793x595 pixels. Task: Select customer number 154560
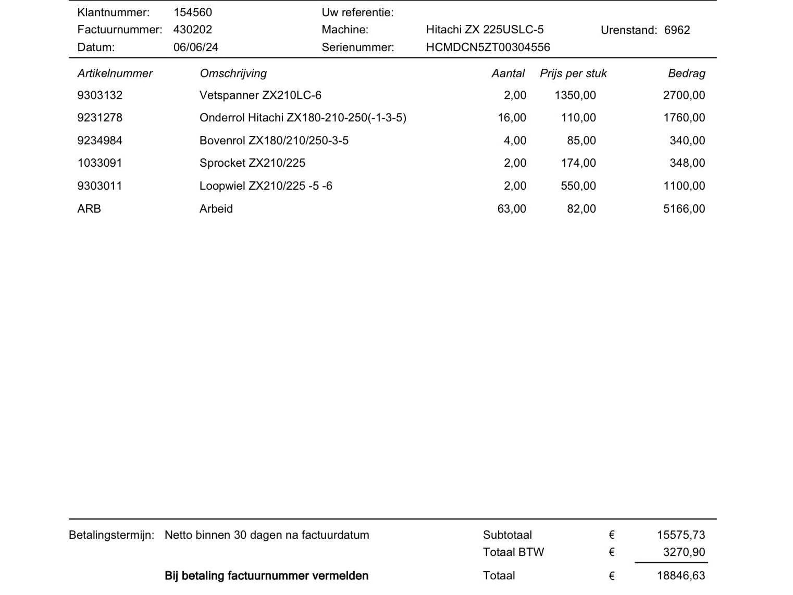tap(193, 13)
